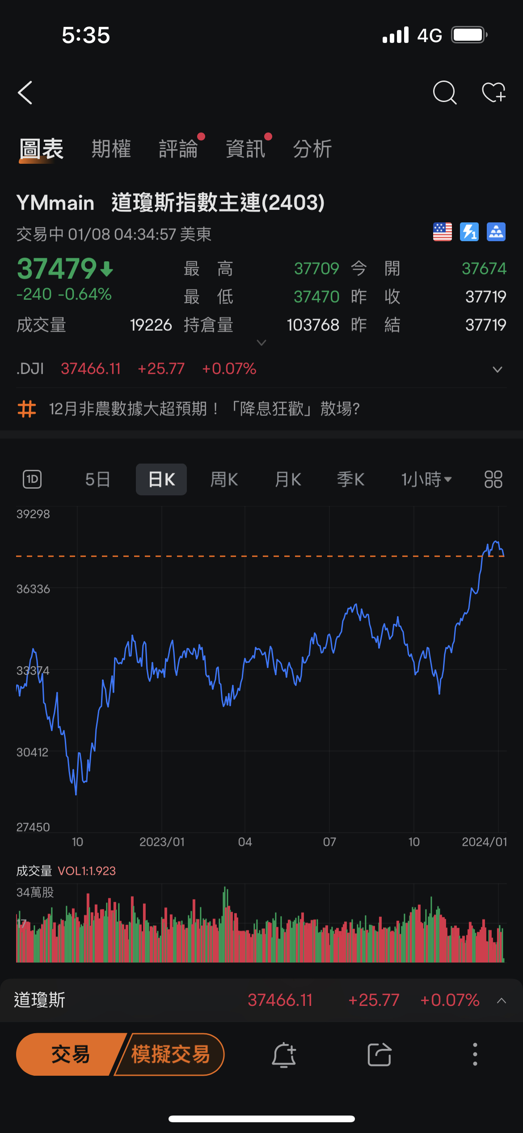
Task: Select the 季K chart period
Action: click(351, 479)
